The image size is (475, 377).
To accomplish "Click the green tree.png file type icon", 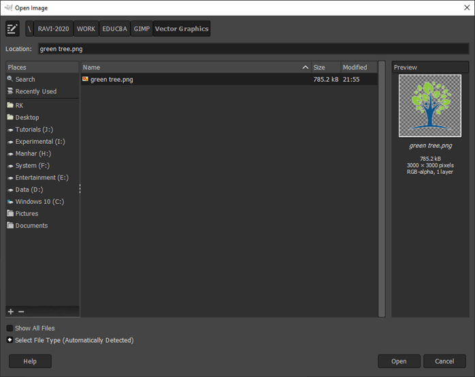I will point(85,79).
